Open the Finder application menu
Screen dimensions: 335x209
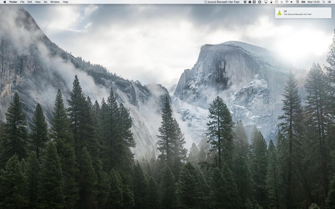(13, 2)
